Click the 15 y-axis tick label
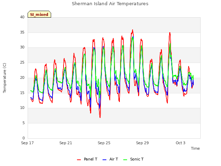 [x=22, y=93]
